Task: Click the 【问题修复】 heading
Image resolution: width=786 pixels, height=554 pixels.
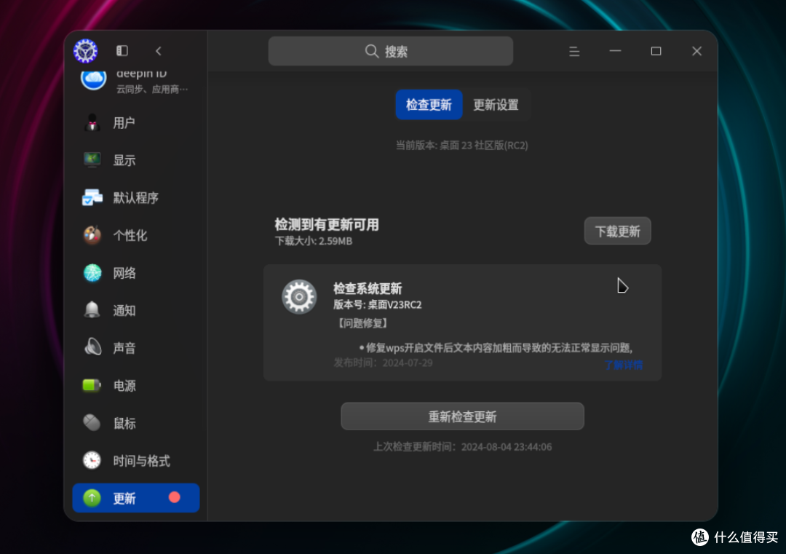Action: click(x=362, y=323)
